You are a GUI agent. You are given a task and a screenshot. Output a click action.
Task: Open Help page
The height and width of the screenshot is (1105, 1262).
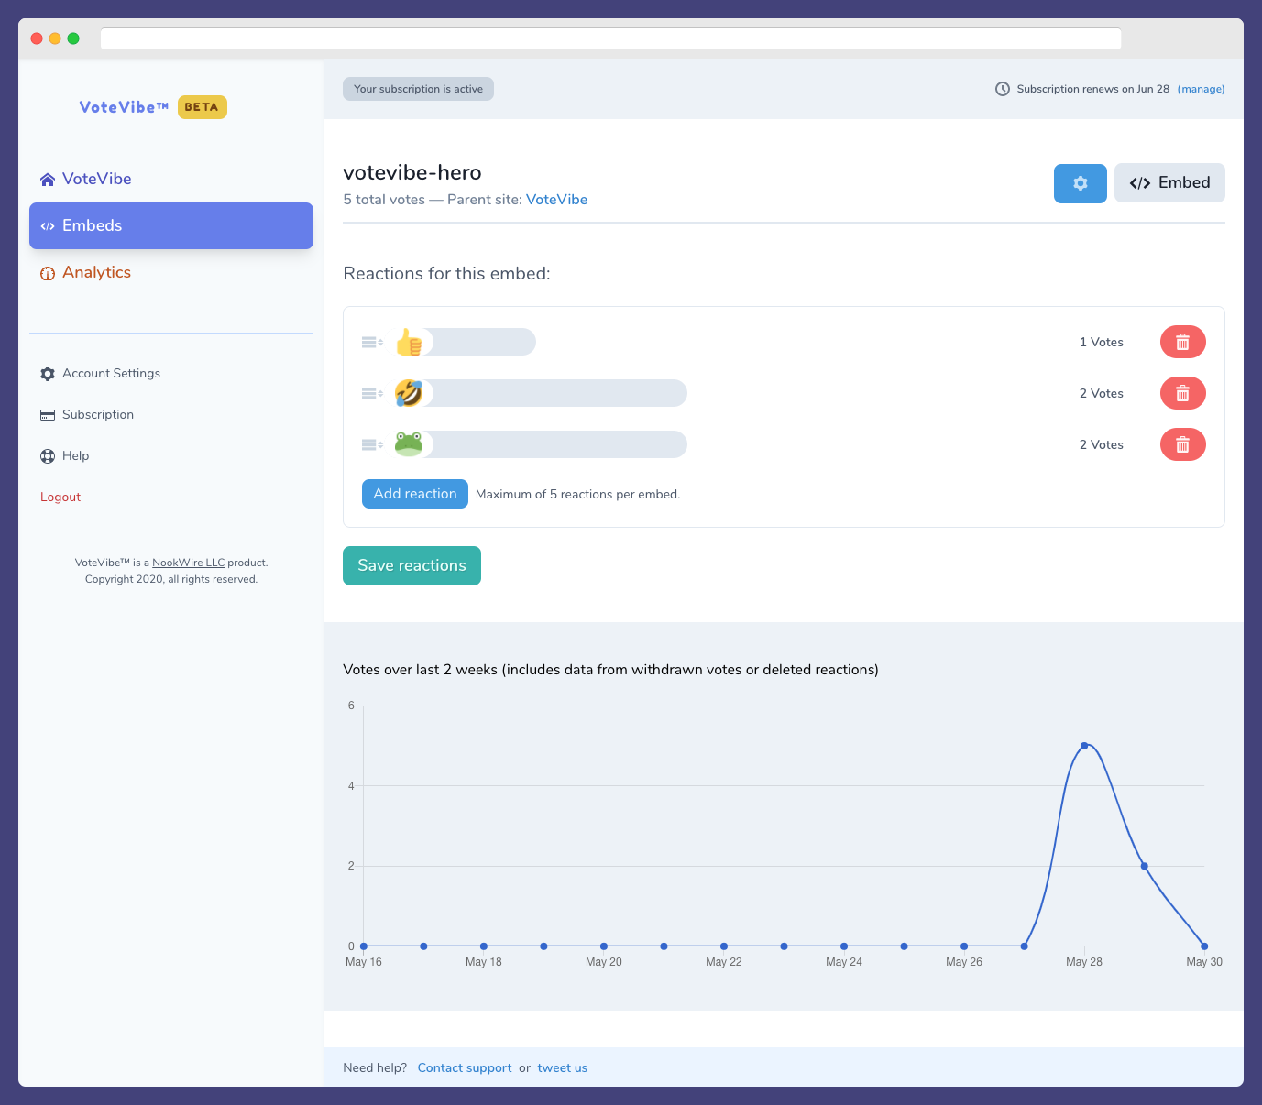(75, 455)
